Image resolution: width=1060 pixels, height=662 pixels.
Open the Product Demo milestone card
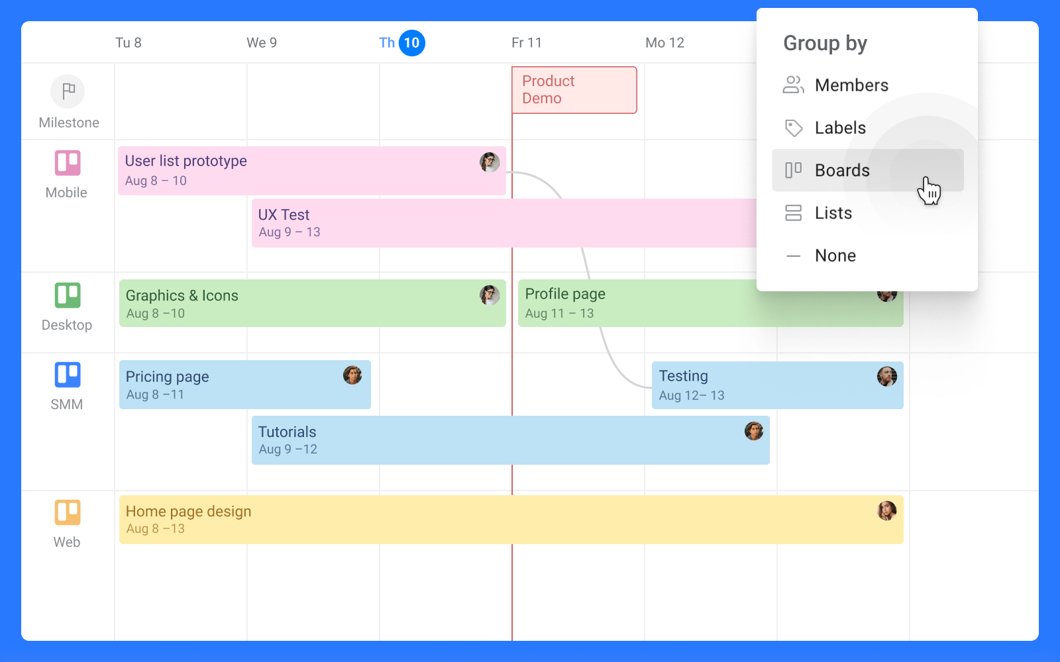tap(574, 89)
